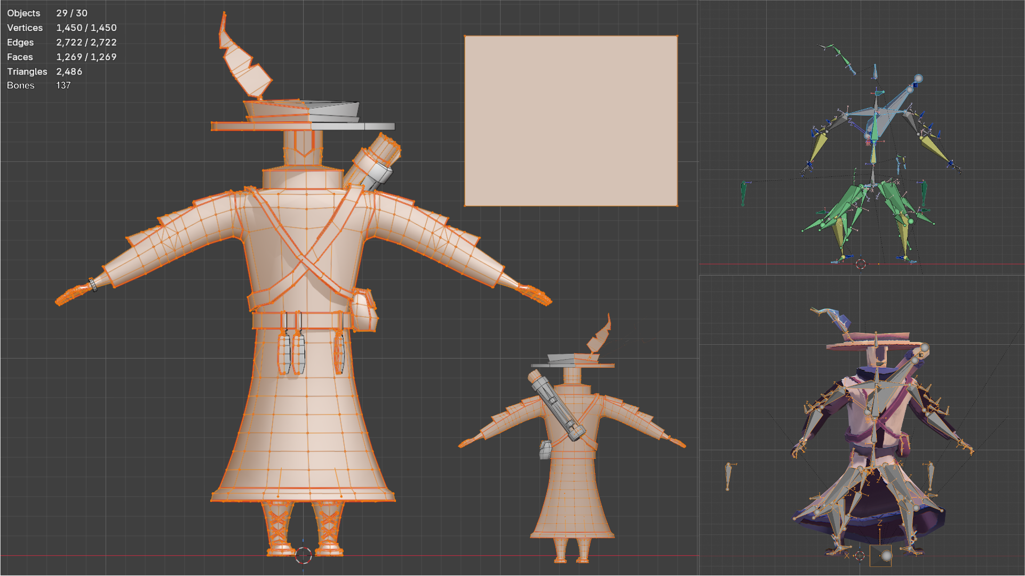Viewport: 1025px width, 576px height.
Task: Click the root bone square under the textured character
Action: (880, 555)
